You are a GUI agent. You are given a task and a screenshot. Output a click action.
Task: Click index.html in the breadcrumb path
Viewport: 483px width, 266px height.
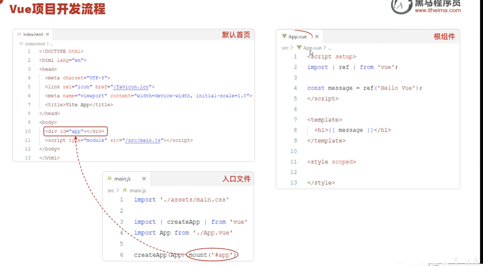(35, 44)
